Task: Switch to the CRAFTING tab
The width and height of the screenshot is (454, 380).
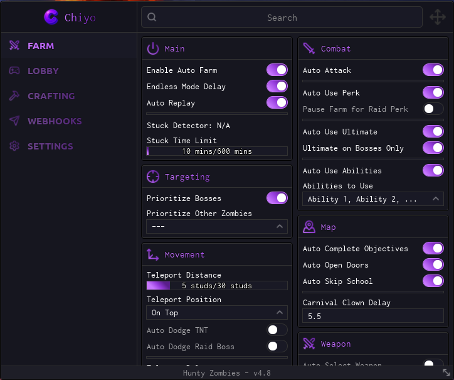Action: pos(69,95)
